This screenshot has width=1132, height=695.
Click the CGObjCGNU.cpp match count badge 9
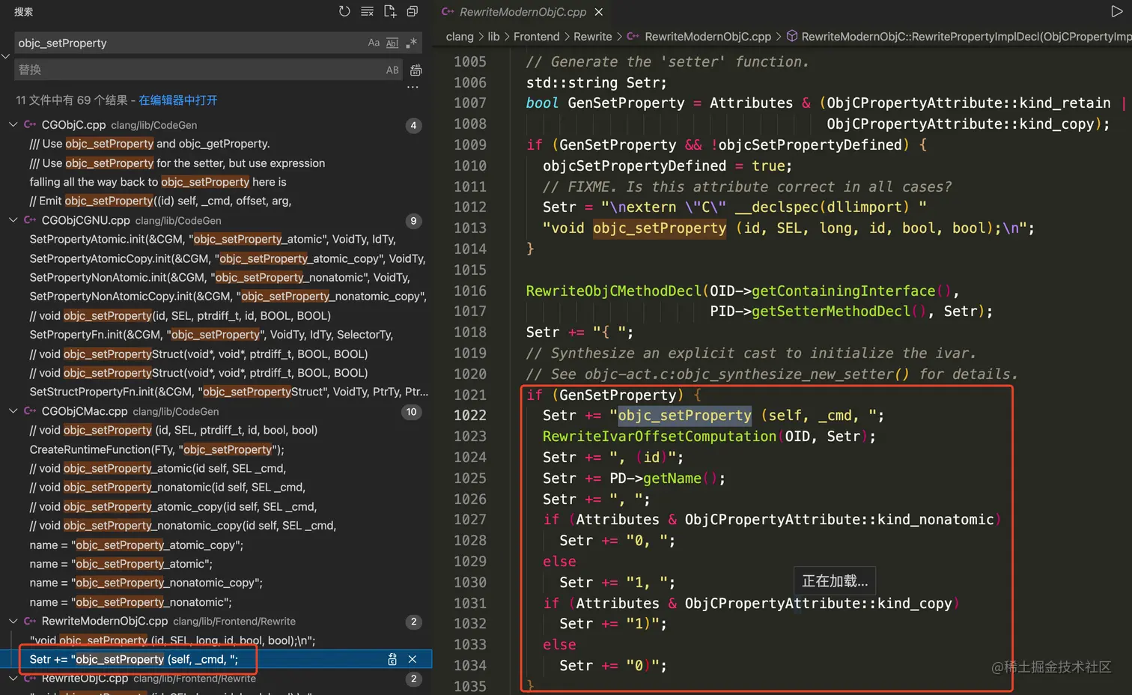pos(413,221)
